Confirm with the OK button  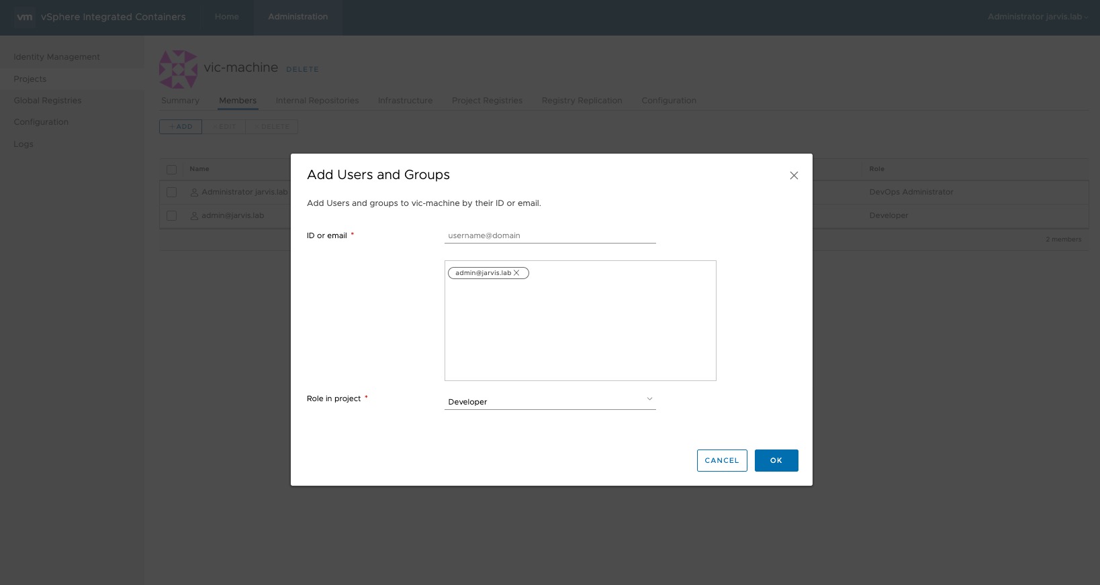[x=776, y=460]
